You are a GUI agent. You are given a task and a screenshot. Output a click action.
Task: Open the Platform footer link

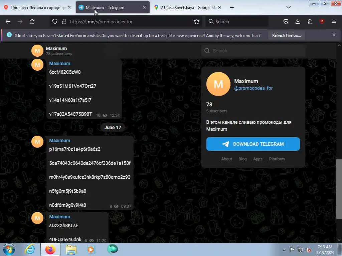pos(277,159)
